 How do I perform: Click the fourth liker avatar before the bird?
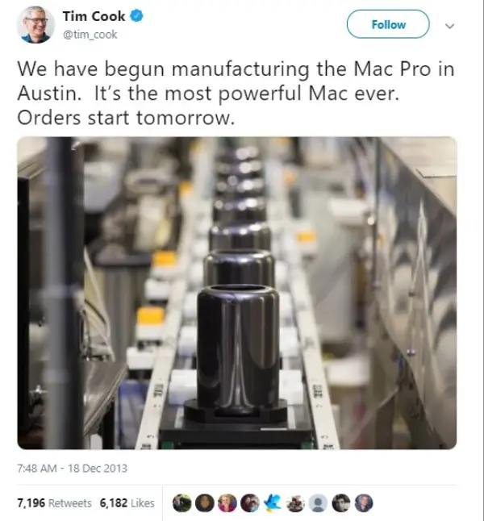[250, 502]
